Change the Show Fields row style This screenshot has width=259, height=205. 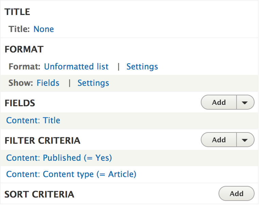(48, 83)
